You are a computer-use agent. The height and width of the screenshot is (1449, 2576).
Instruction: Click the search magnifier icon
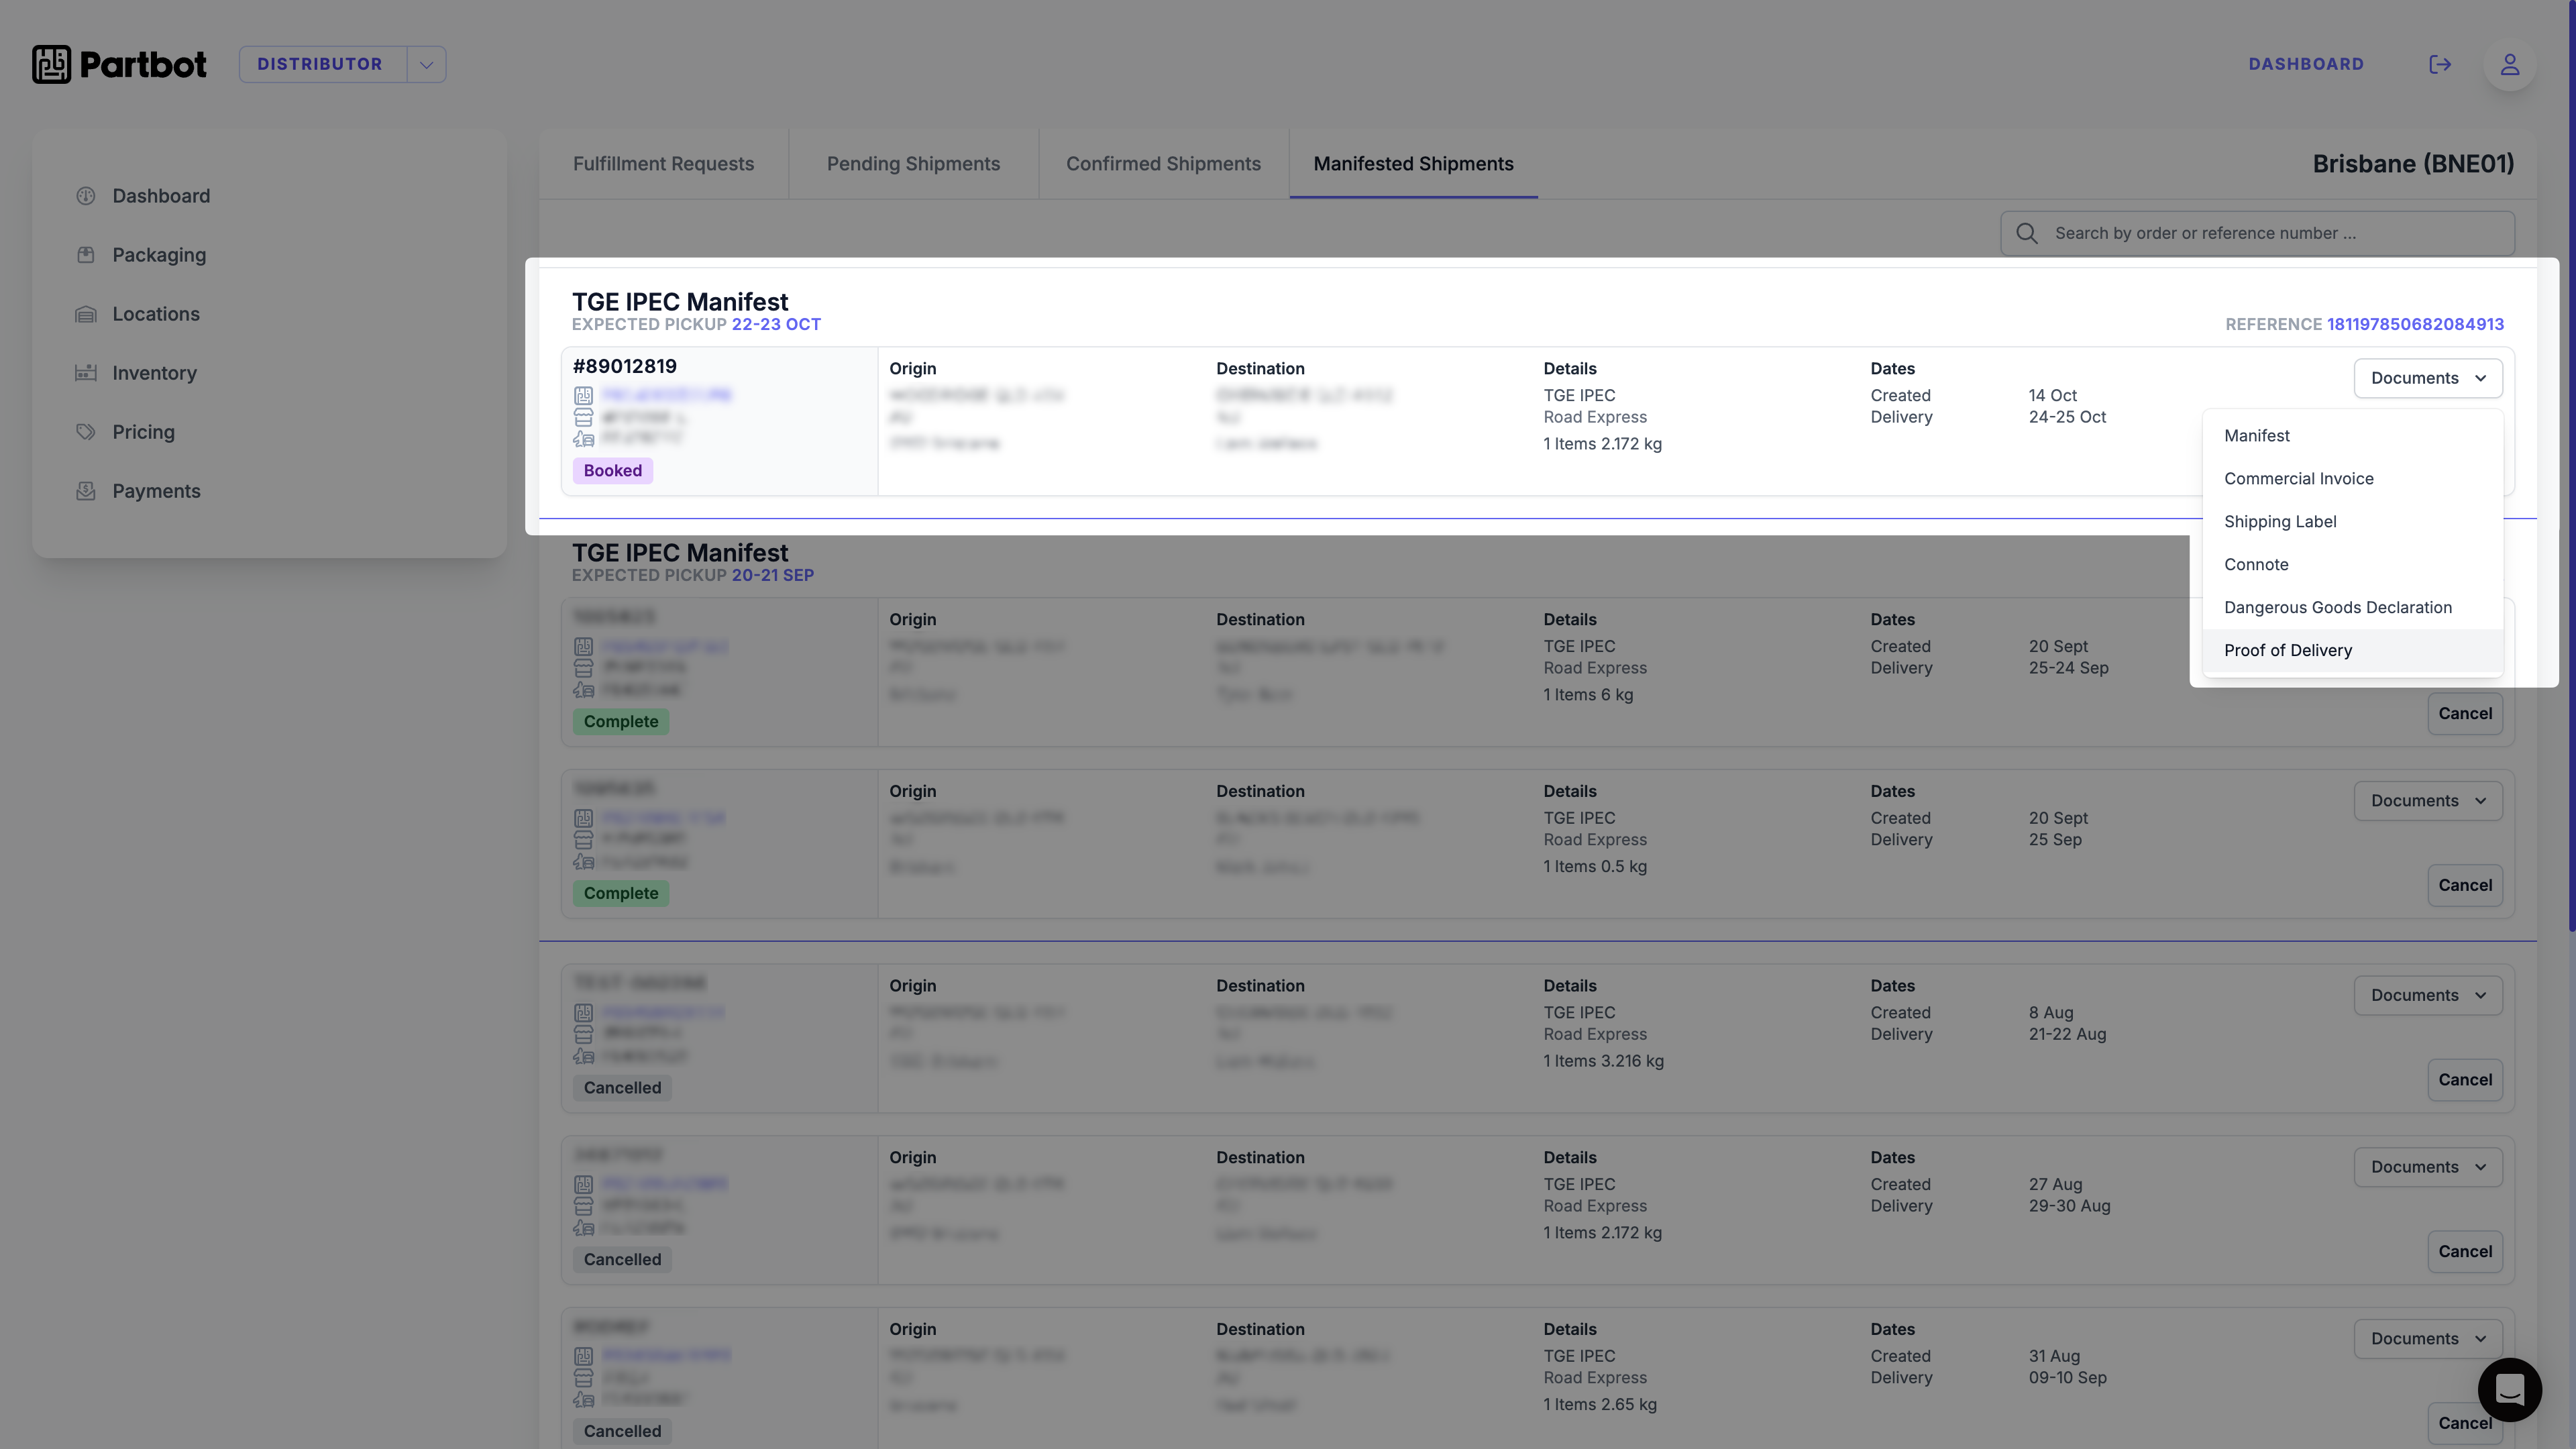pyautogui.click(x=2027, y=233)
